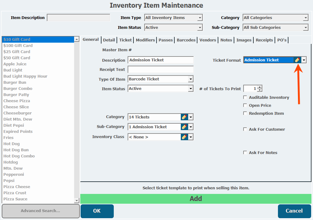Viewport: 313px width, 220px height.
Task: Select Burger Combo in the list
Action: click(x=38, y=89)
